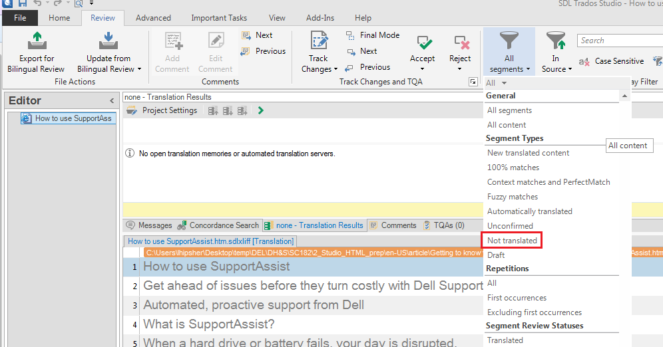Select Final Mode display option
Screen dimensions: 663x347
pyautogui.click(x=373, y=35)
